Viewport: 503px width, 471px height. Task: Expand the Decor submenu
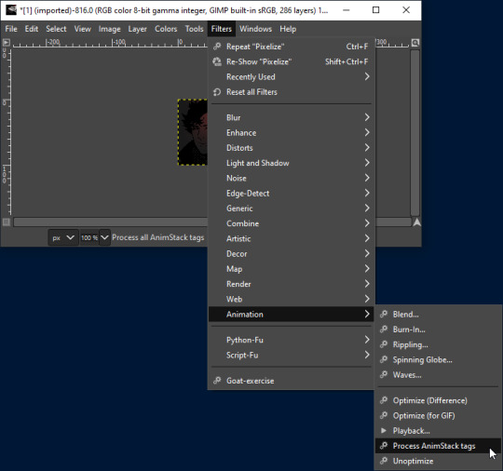tap(291, 253)
